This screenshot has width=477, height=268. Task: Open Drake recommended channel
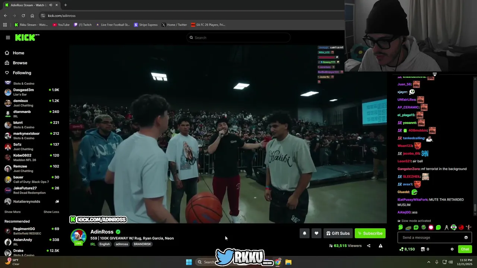tap(32, 253)
